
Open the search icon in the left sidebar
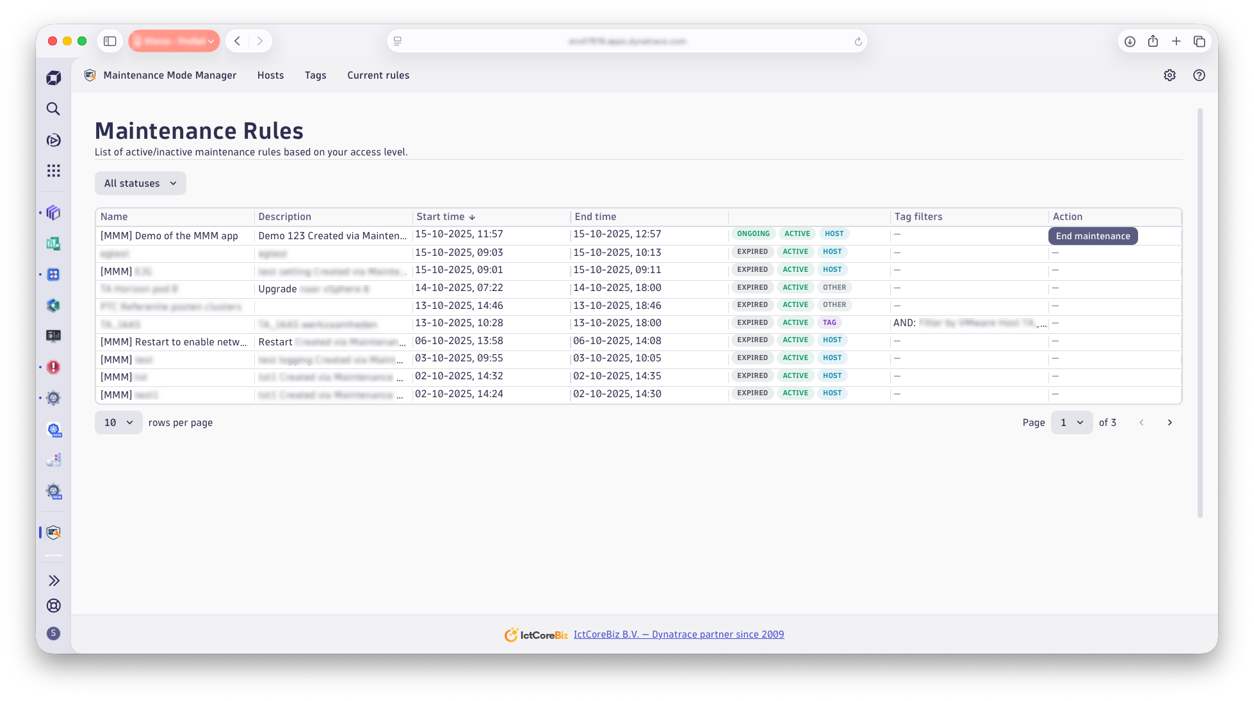(x=53, y=109)
